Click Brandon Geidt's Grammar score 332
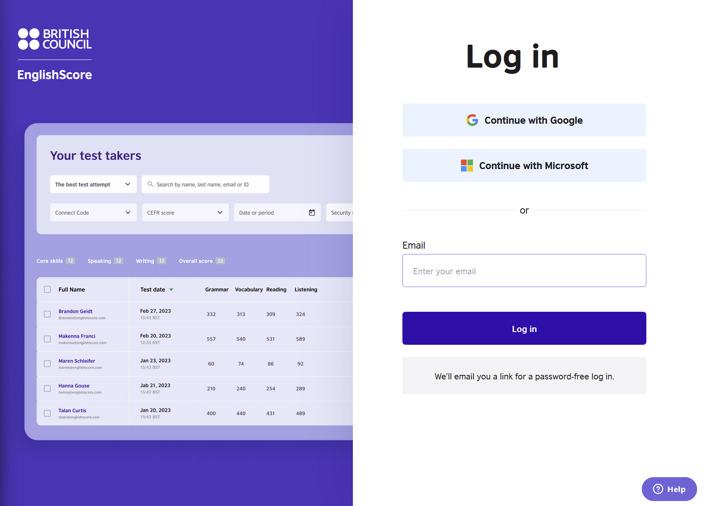The height and width of the screenshot is (506, 707). coord(211,314)
